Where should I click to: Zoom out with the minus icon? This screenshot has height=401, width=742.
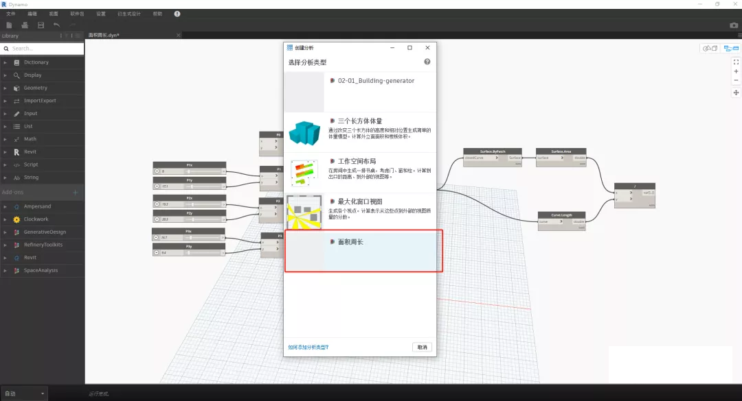pos(736,80)
